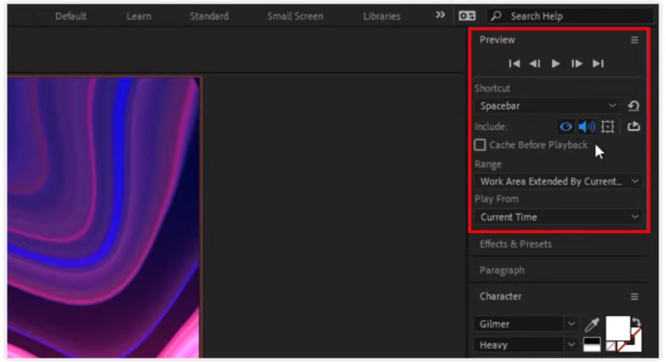666x362 pixels.
Task: Show more workspaces with double chevron
Action: tap(440, 15)
